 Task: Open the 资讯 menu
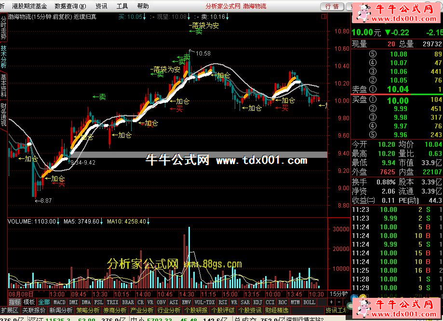(101, 6)
